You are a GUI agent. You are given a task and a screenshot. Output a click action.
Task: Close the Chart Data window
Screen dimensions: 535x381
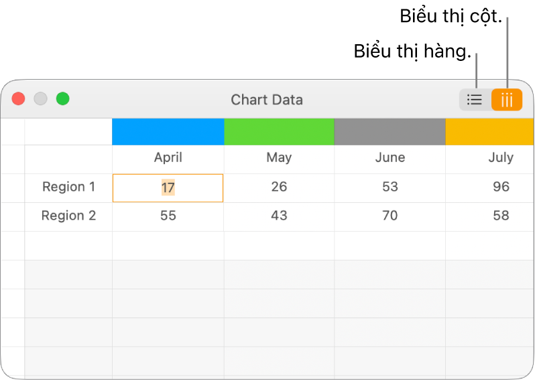[x=19, y=99]
